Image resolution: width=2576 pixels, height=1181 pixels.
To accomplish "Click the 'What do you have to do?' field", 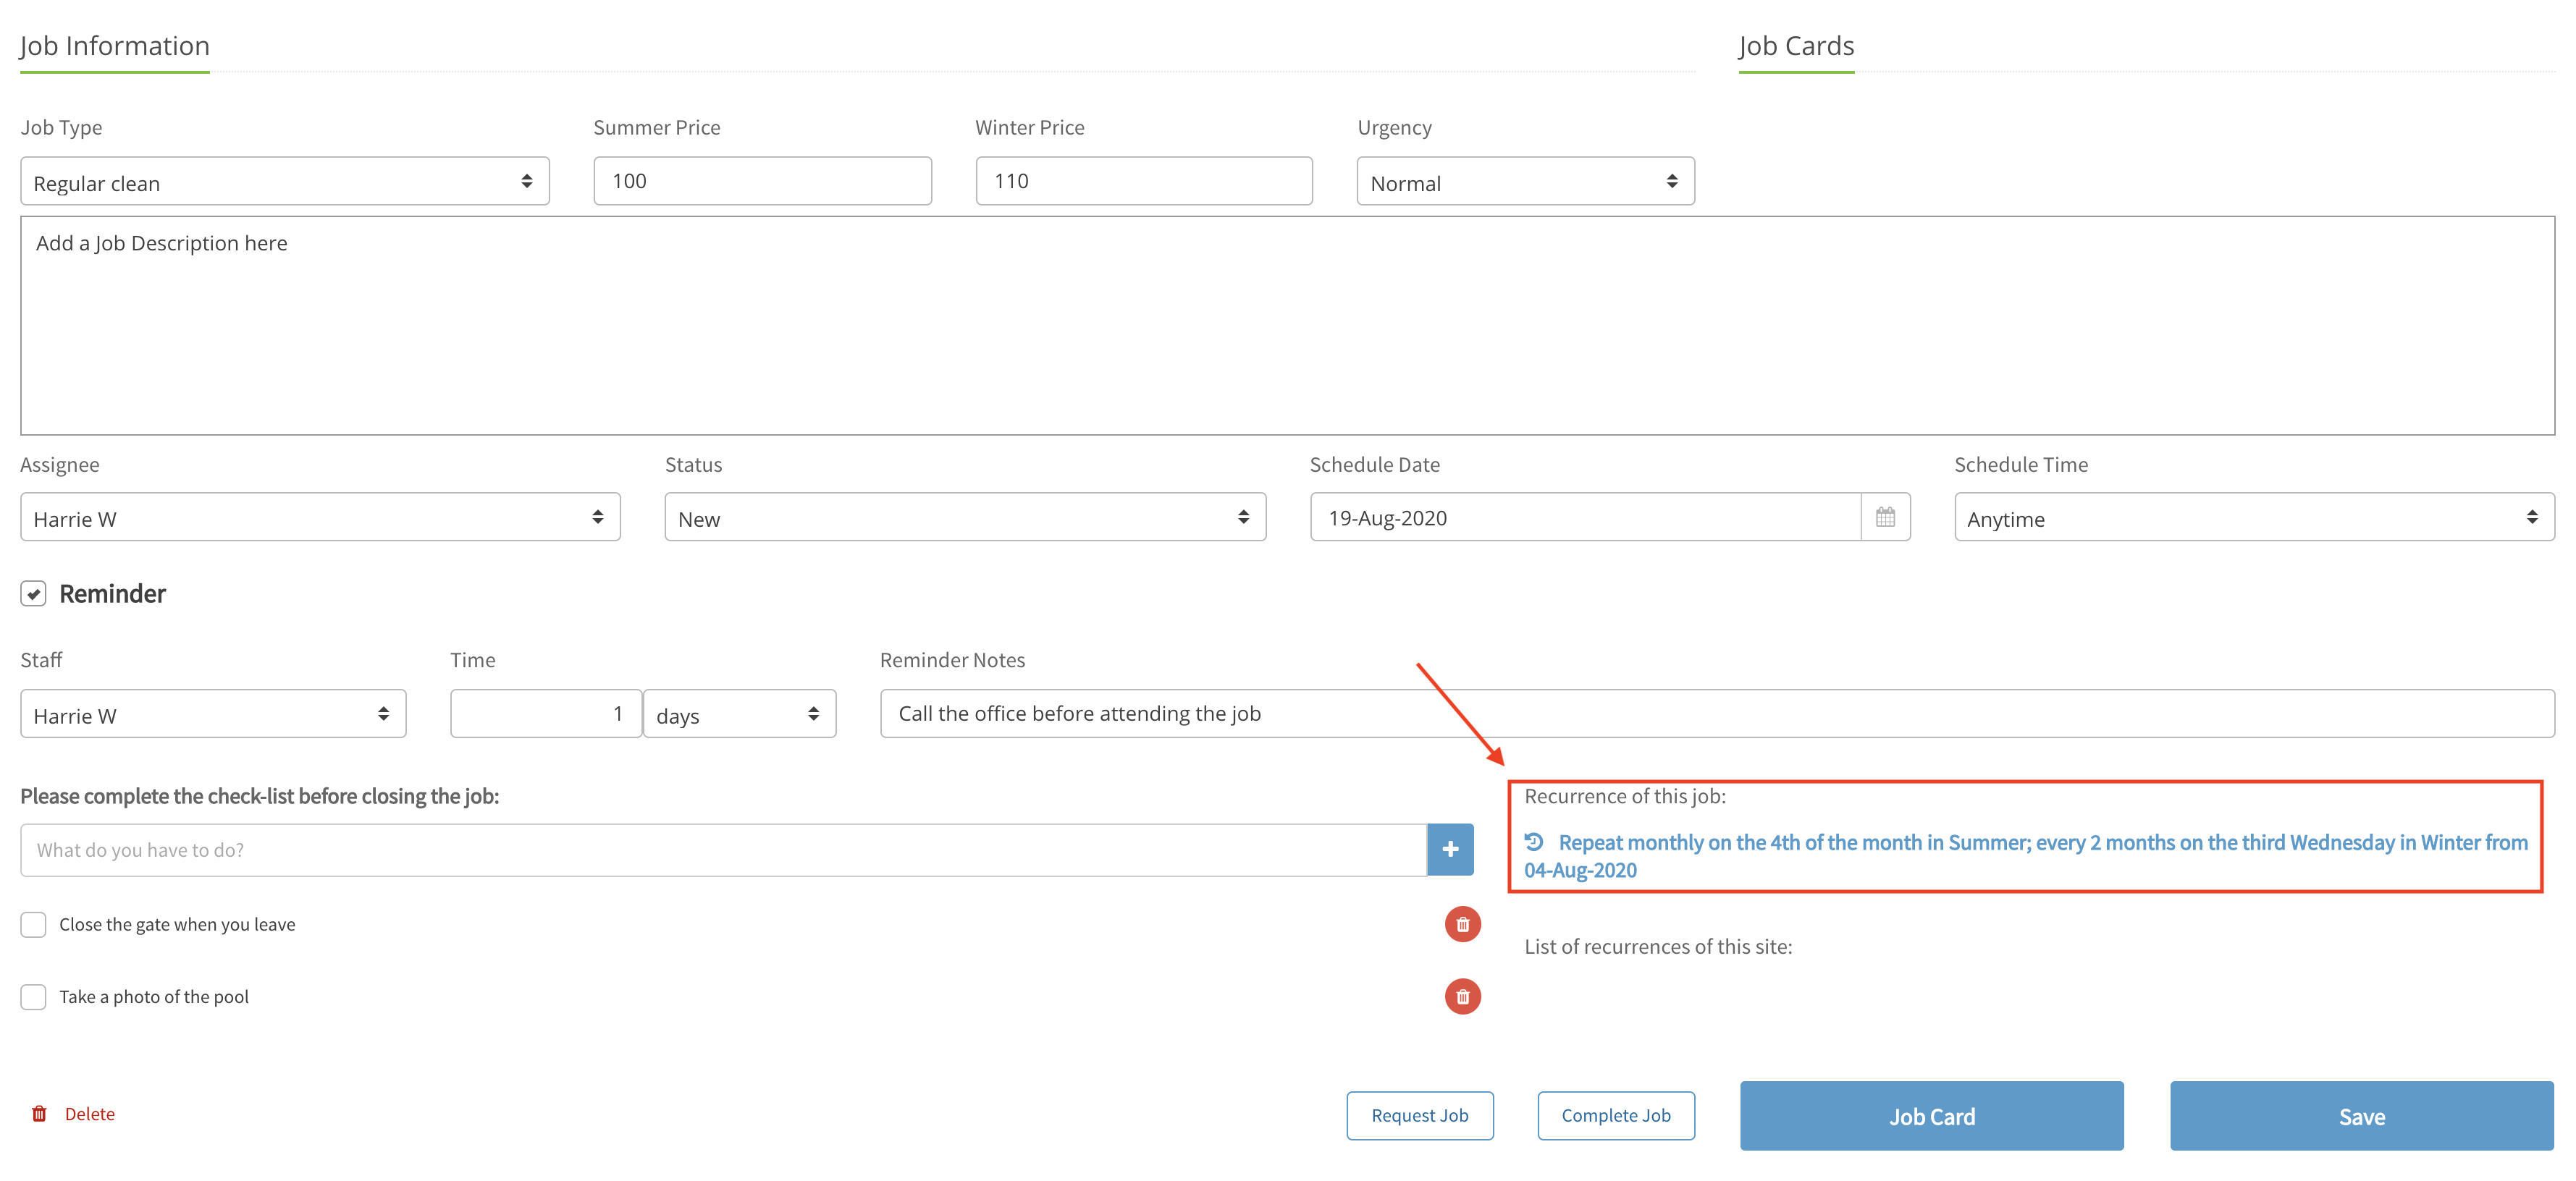I will coord(724,850).
